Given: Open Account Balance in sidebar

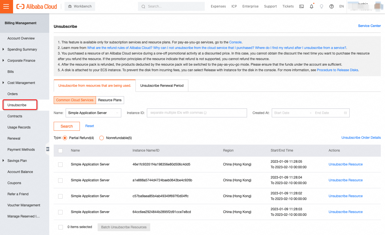Looking at the screenshot, I should 20,172.
